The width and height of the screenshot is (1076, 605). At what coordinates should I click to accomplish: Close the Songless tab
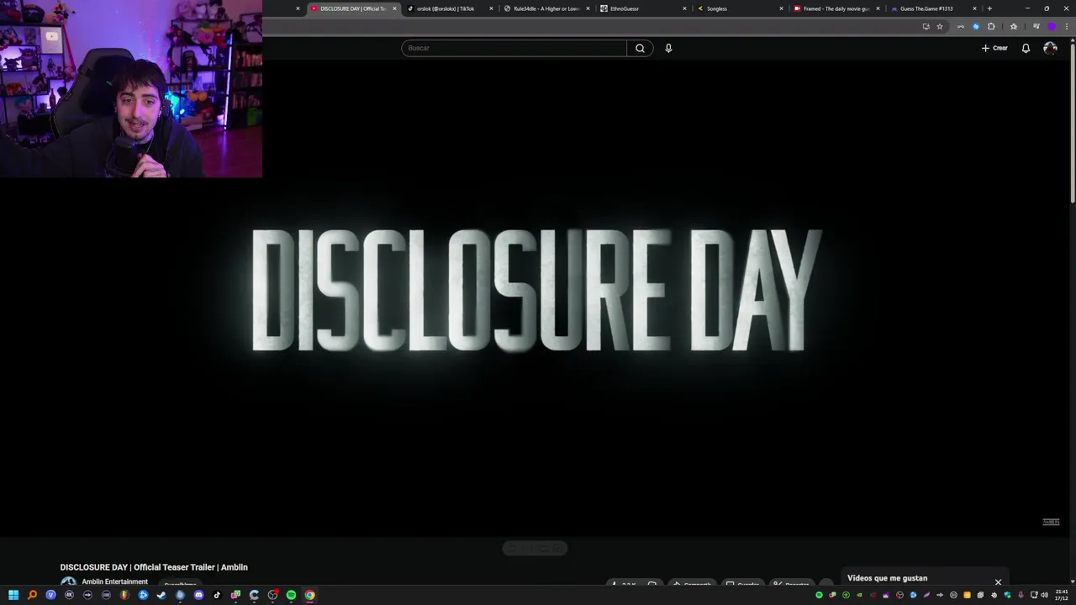coord(781,8)
